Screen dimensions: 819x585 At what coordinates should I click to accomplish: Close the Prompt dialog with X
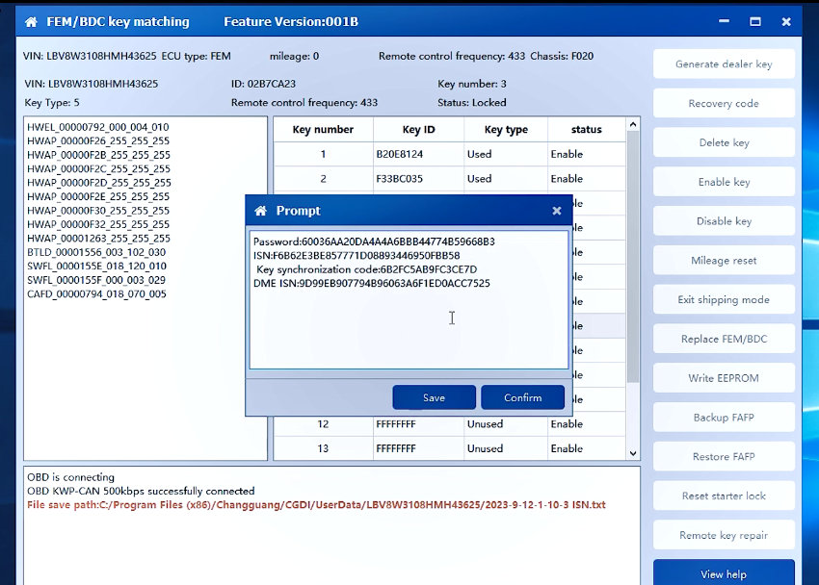click(556, 211)
